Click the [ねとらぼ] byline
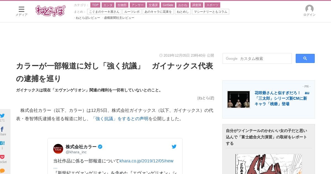The height and width of the screenshot is (174, 331). 206,98
